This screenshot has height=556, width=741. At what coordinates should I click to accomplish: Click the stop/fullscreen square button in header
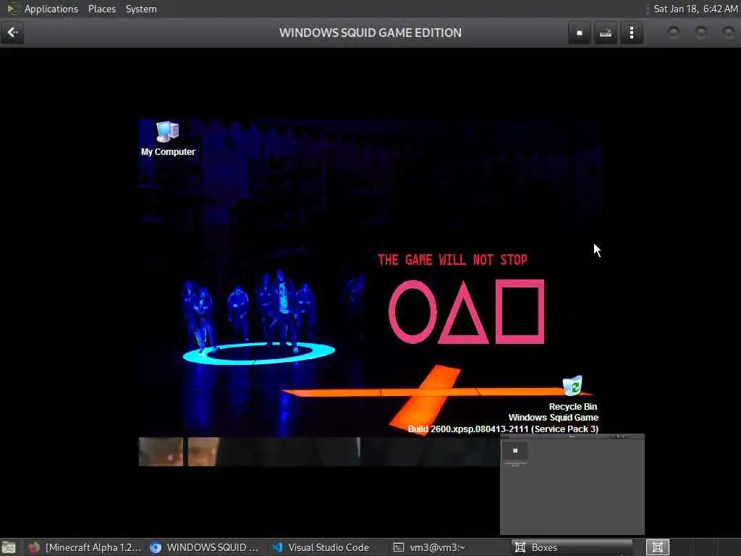pos(580,33)
